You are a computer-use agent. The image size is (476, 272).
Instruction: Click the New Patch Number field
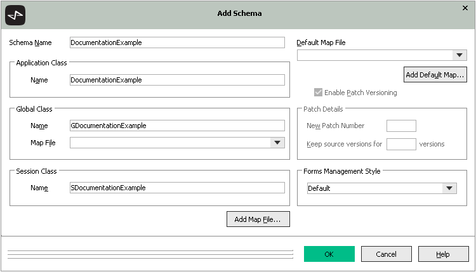click(x=401, y=126)
